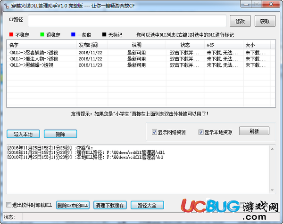Click the 状态 column header
Screen dimensions: 283x224
click(185, 45)
